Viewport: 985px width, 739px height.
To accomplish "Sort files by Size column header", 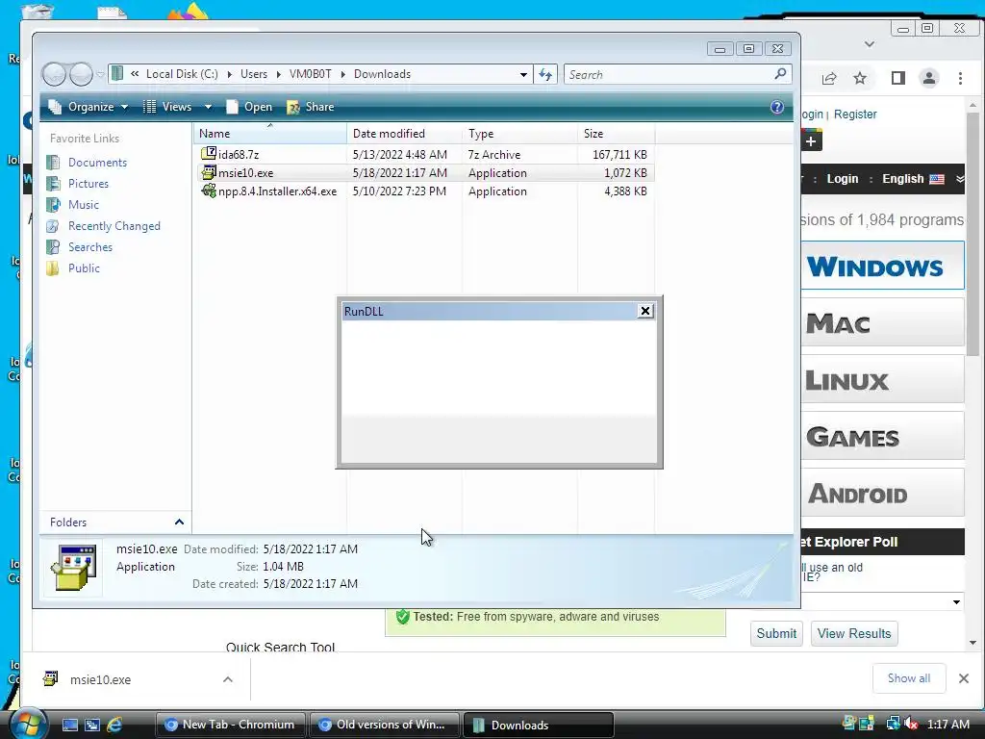I will pos(616,133).
